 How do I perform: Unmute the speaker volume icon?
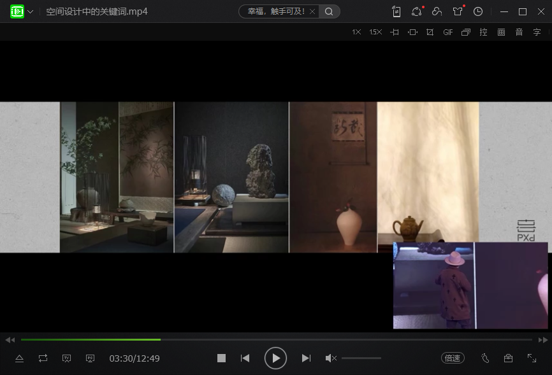click(331, 358)
